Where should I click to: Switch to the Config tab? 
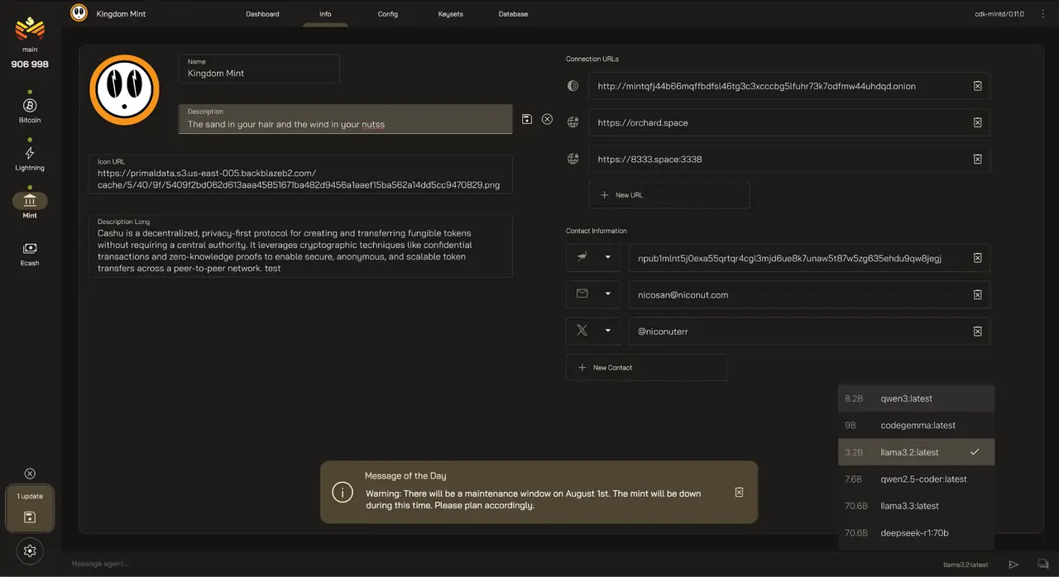pos(388,14)
